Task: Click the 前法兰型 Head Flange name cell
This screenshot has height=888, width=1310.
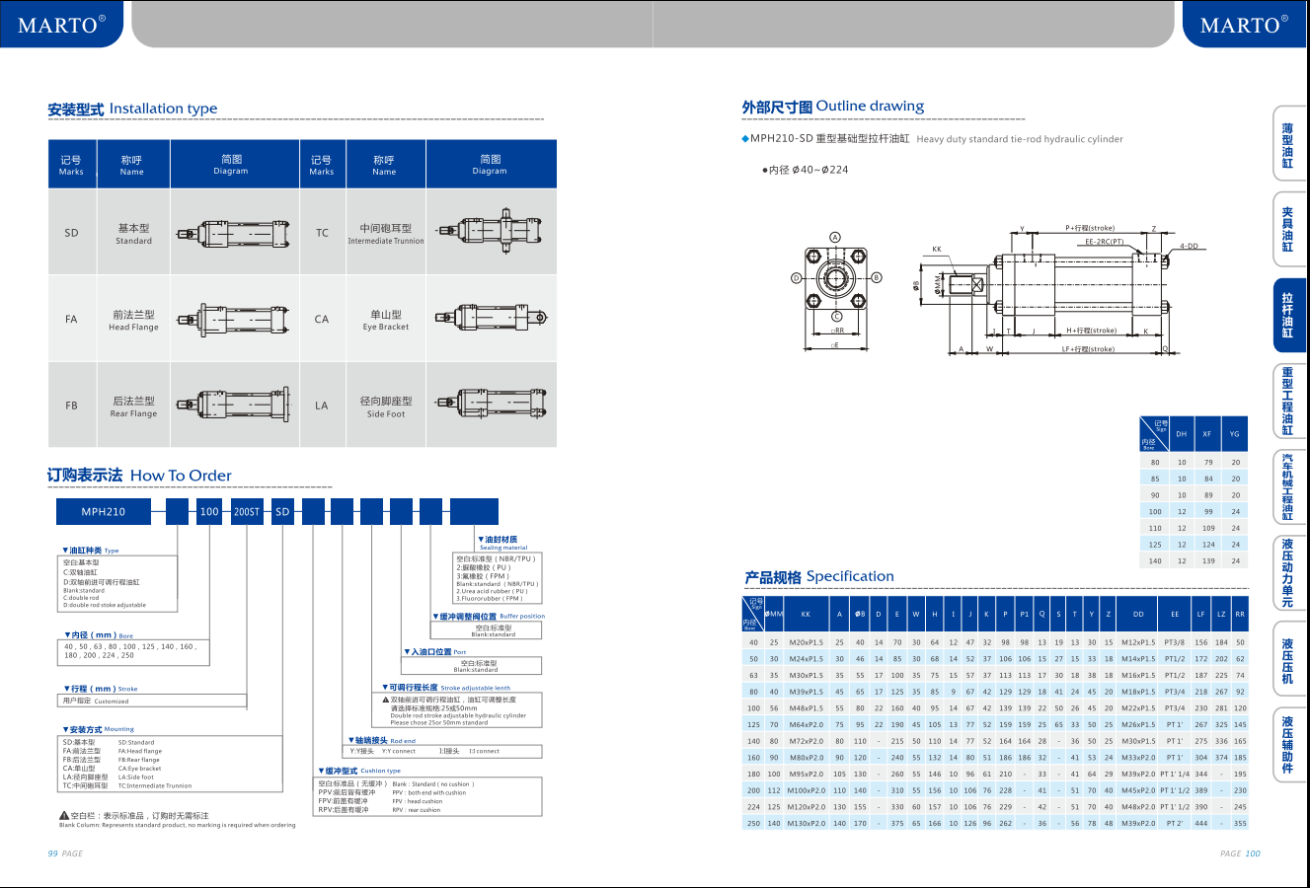Action: [x=133, y=320]
